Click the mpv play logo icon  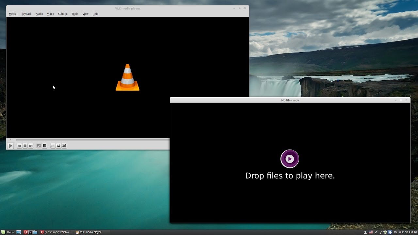pyautogui.click(x=290, y=159)
